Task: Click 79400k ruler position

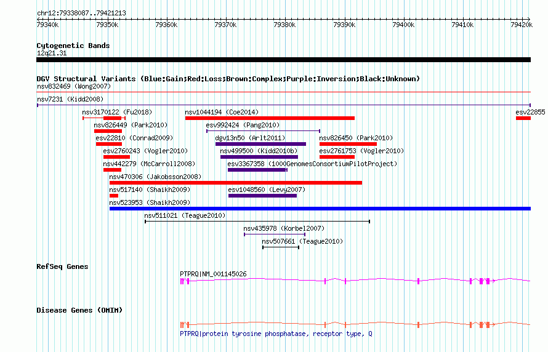Action: tap(403, 25)
